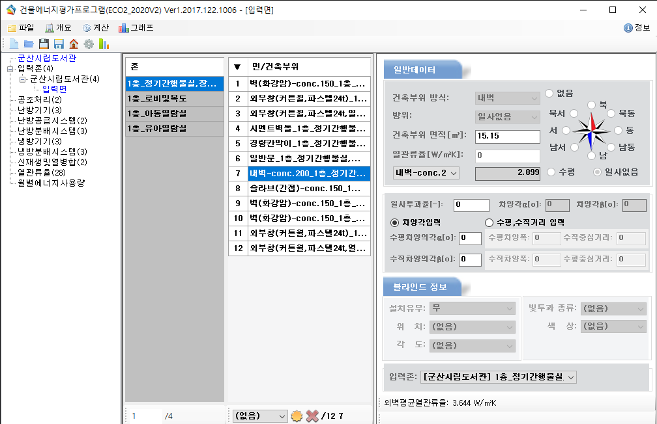
Task: Click the black floppy disk save icon
Action: point(44,44)
